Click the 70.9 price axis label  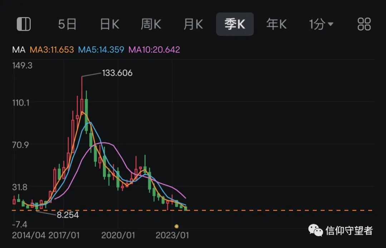point(20,145)
